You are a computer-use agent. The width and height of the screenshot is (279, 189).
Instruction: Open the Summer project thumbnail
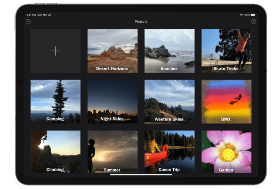pos(112,152)
